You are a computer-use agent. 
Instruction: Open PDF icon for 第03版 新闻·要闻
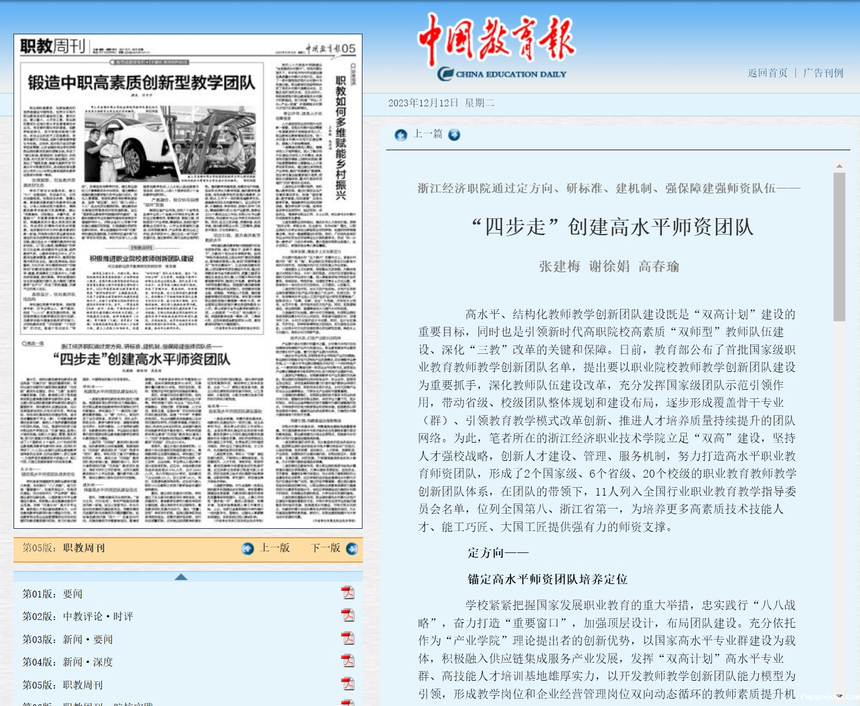pos(348,638)
